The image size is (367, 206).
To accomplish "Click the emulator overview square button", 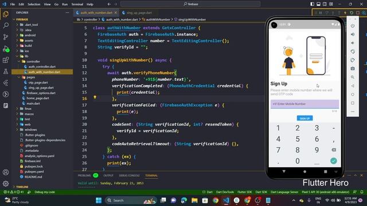I will (353, 103).
